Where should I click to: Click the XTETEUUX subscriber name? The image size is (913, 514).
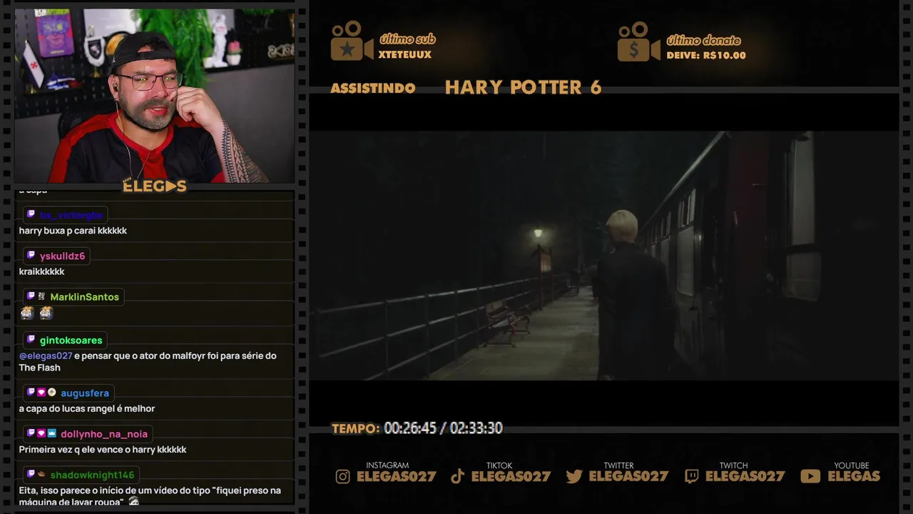[404, 55]
